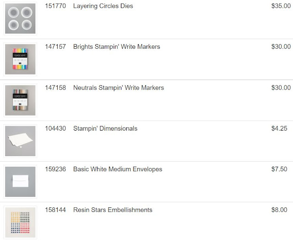Select item number 151770
293x242 pixels.
(55, 6)
